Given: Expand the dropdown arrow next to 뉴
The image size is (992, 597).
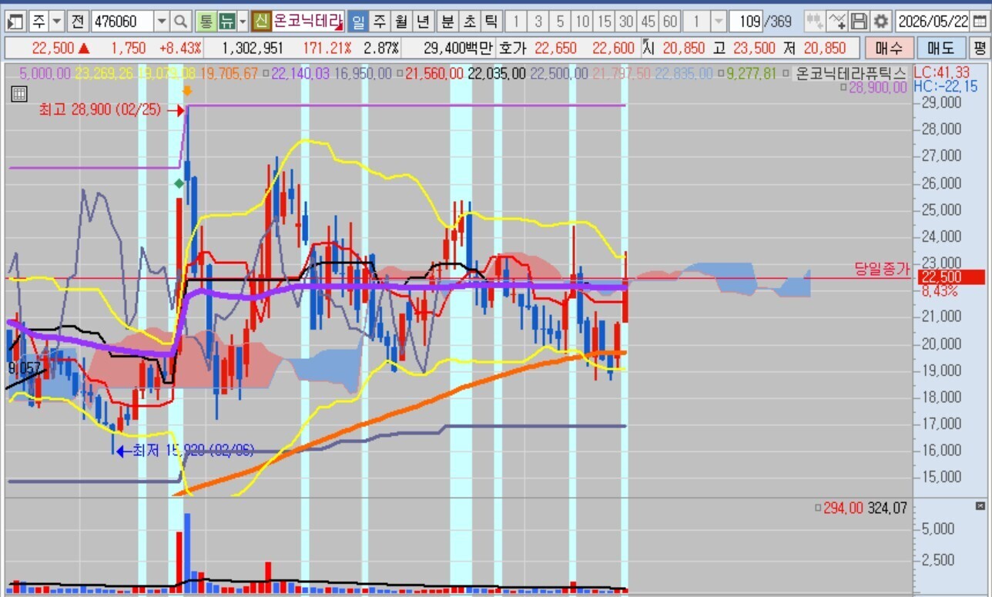Looking at the screenshot, I should (243, 21).
